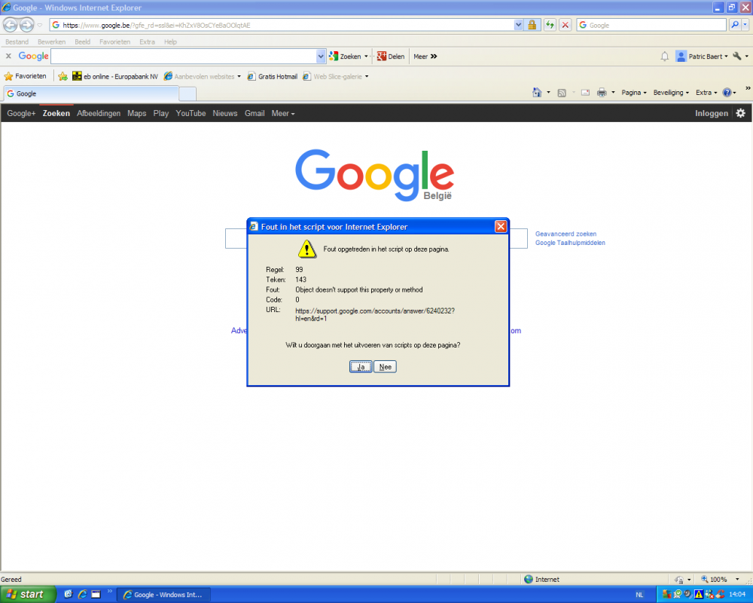
Task: Expand Aanbevolen websites dropdown
Action: pos(239,76)
